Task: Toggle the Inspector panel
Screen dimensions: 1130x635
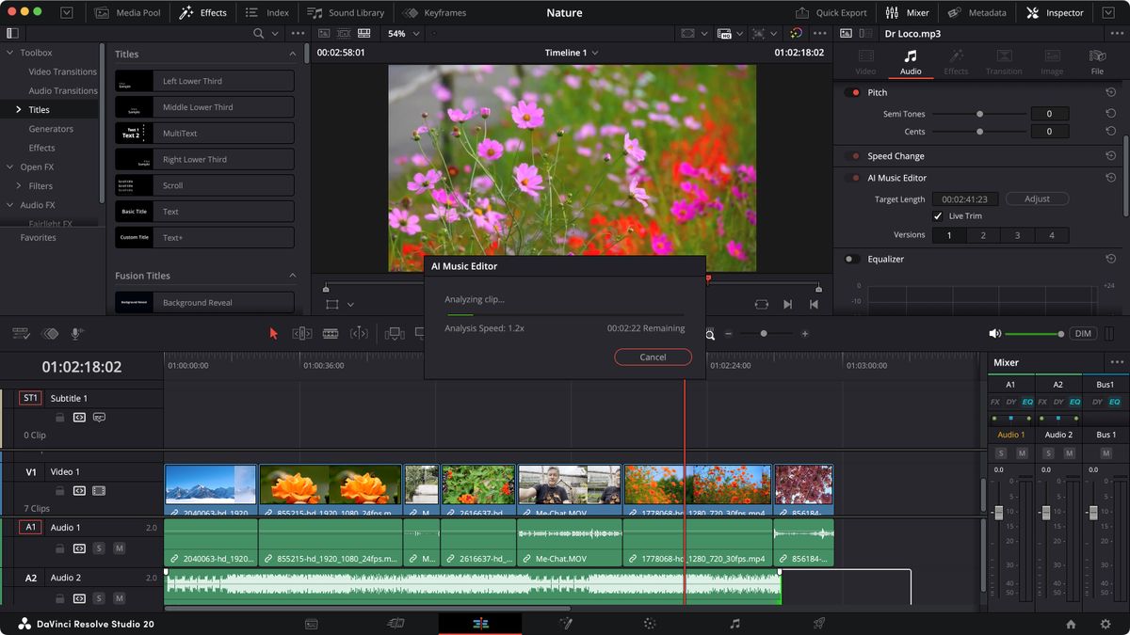Action: (1055, 13)
